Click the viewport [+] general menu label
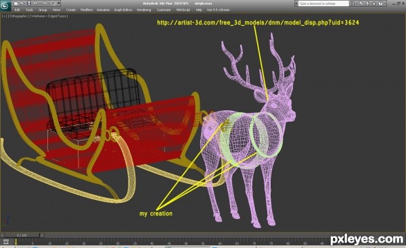This screenshot has height=248, width=406. click(4, 16)
